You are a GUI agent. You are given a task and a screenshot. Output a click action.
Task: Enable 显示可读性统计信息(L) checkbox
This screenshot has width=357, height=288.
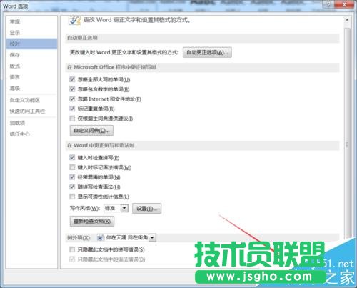(72, 197)
